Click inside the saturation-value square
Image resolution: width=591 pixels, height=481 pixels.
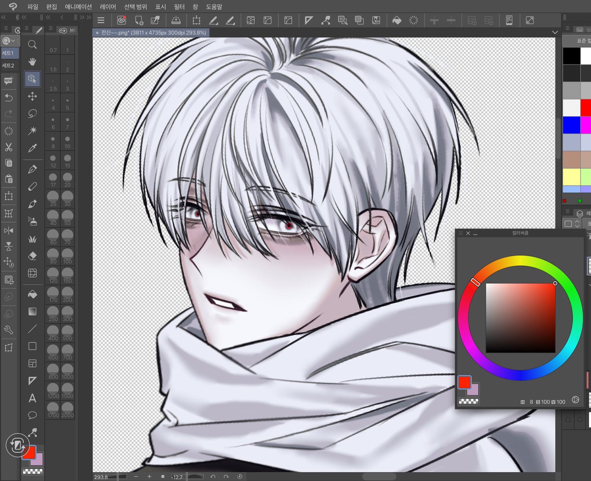[521, 318]
